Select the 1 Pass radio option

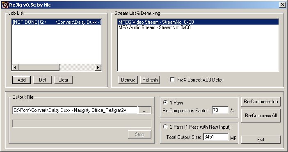165,102
